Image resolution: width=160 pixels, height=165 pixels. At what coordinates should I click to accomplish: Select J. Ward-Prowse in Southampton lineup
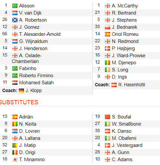(129, 56)
